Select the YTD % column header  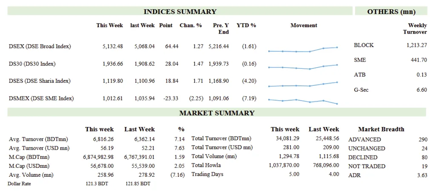[246, 25]
